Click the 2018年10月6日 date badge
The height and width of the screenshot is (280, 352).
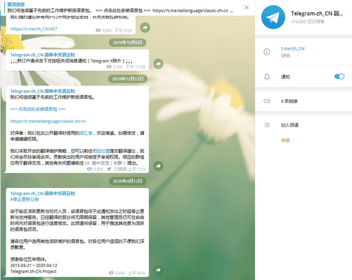(128, 42)
